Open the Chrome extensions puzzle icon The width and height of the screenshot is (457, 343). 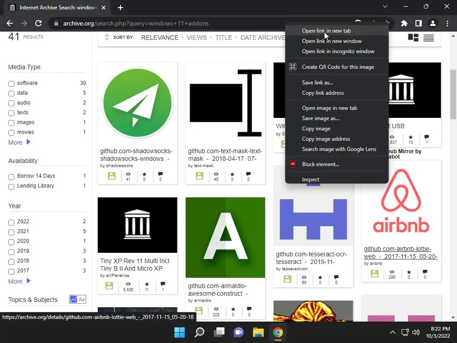404,23
